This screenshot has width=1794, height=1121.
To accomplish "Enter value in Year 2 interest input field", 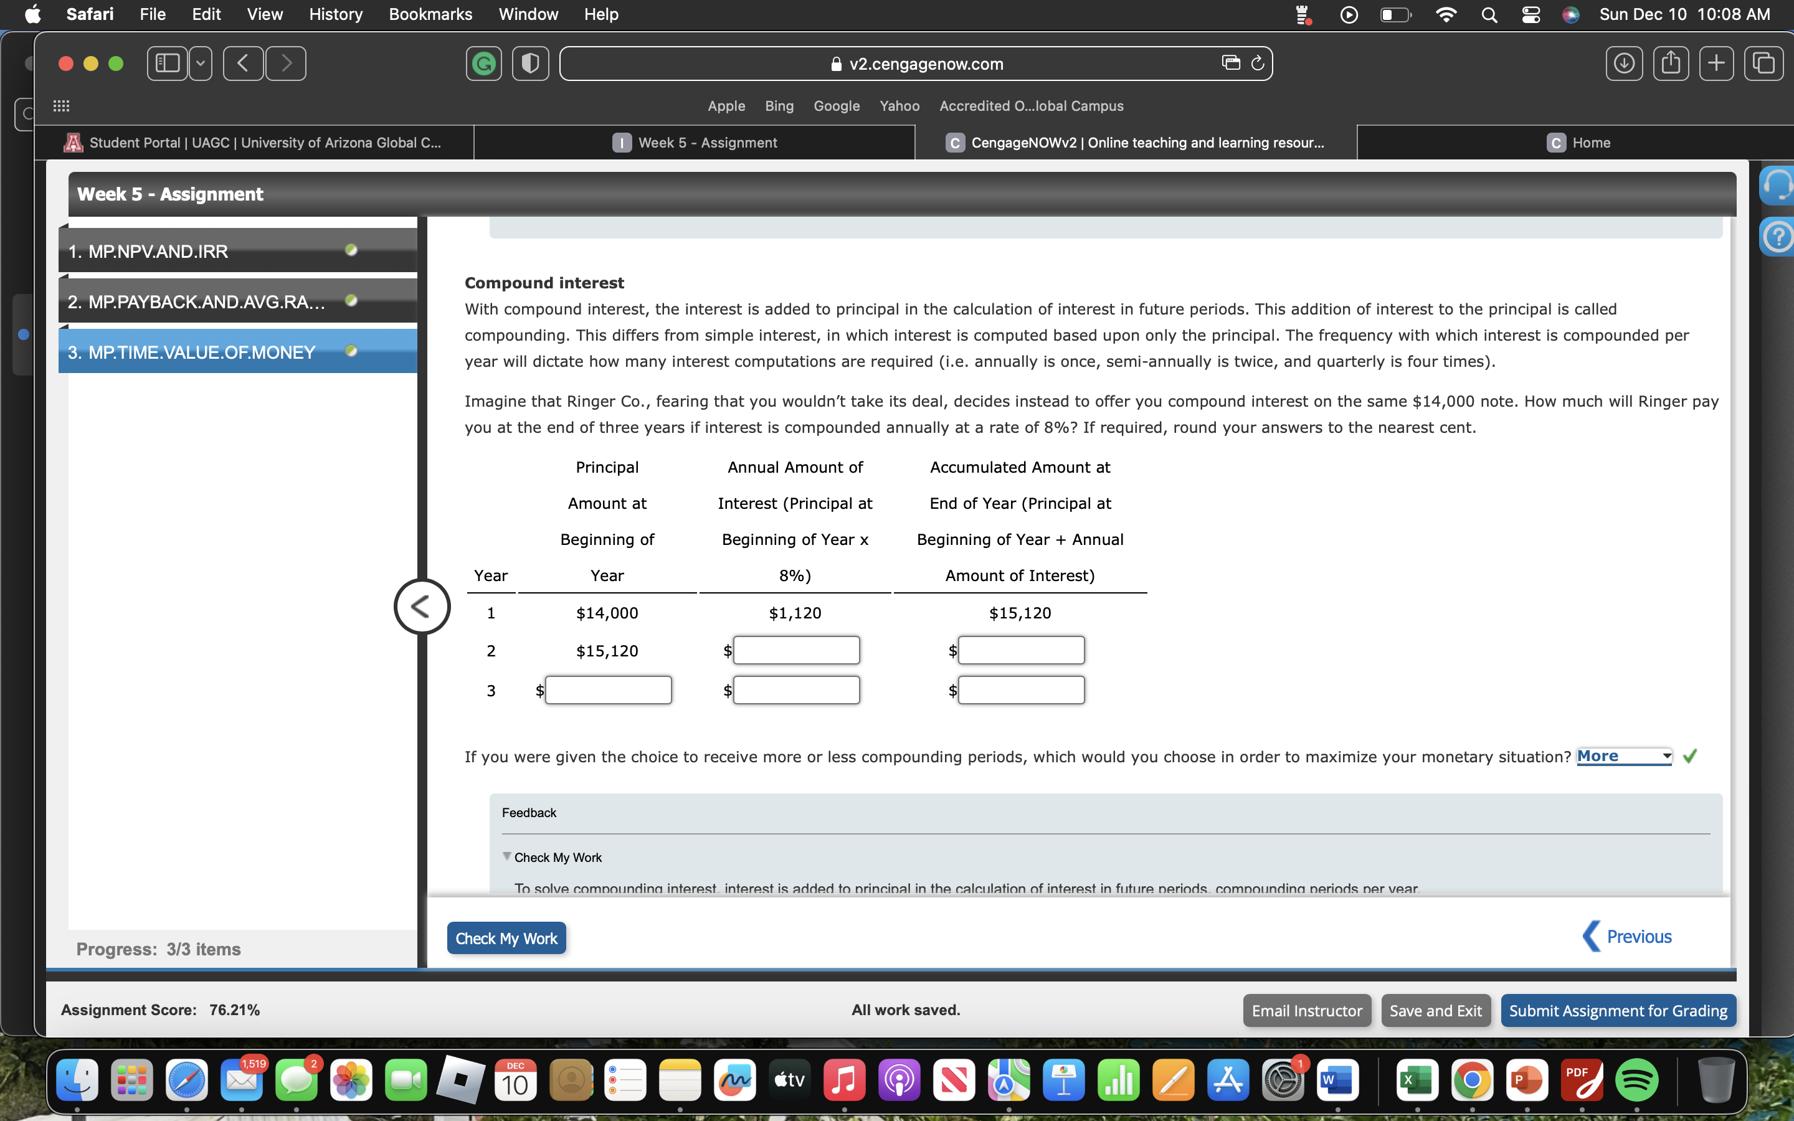I will point(794,650).
